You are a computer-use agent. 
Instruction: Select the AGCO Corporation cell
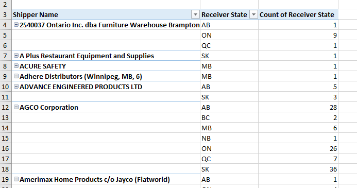pyautogui.click(x=106, y=107)
